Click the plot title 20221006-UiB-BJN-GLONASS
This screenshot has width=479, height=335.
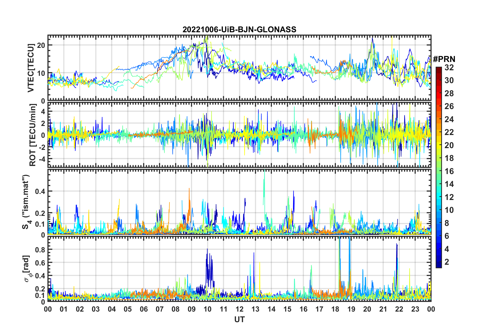(x=239, y=29)
